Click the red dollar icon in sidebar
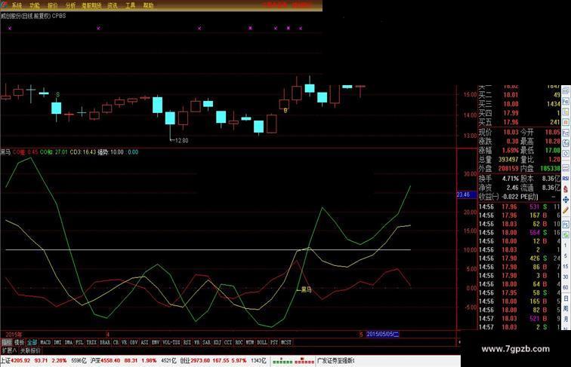 pyautogui.click(x=566, y=188)
